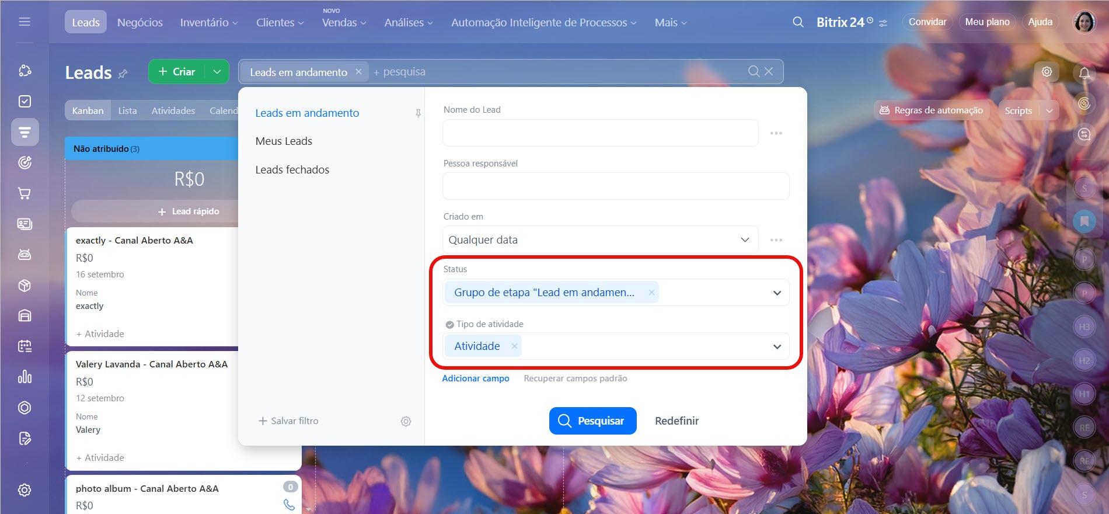Switch to the Lista view tab

click(x=127, y=110)
